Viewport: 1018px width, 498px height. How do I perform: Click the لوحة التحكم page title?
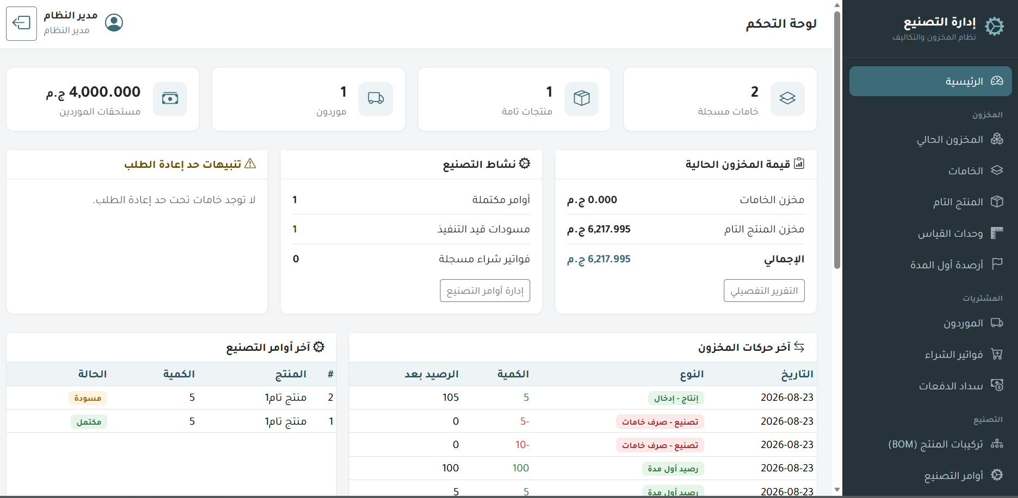point(781,24)
